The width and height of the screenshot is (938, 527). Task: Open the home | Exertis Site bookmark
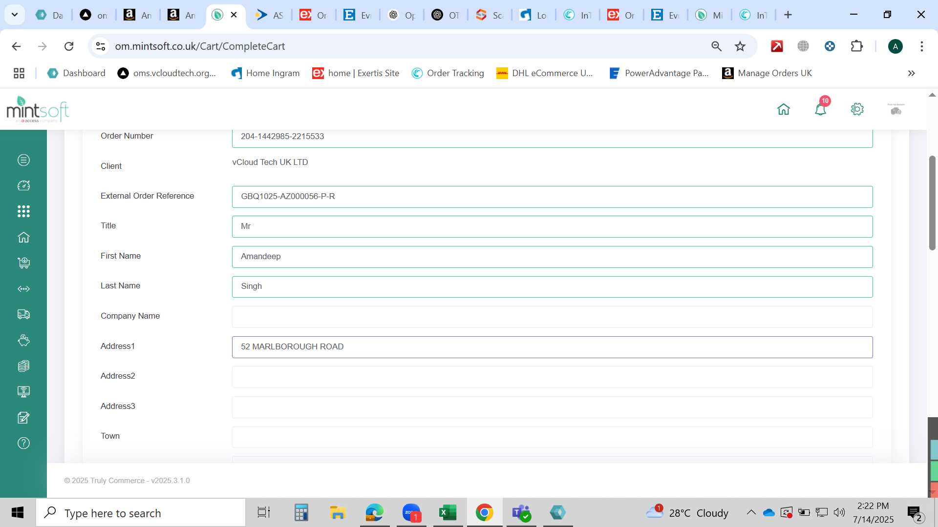356,73
